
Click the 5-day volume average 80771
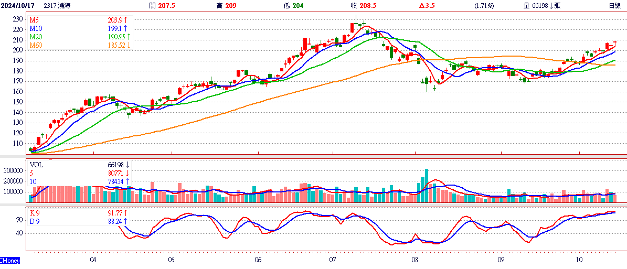coord(116,173)
